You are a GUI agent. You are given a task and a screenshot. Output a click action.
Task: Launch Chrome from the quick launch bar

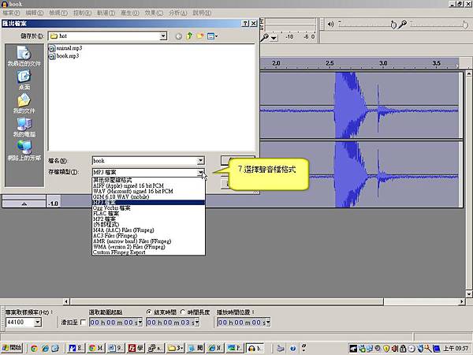(x=34, y=349)
